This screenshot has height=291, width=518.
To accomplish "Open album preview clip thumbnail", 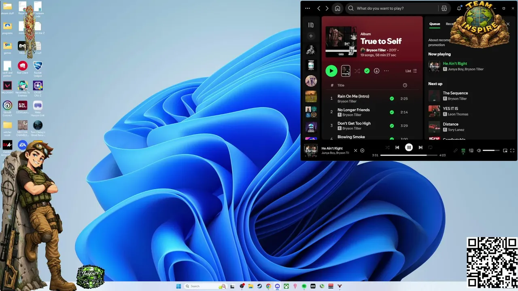I will 346,71.
